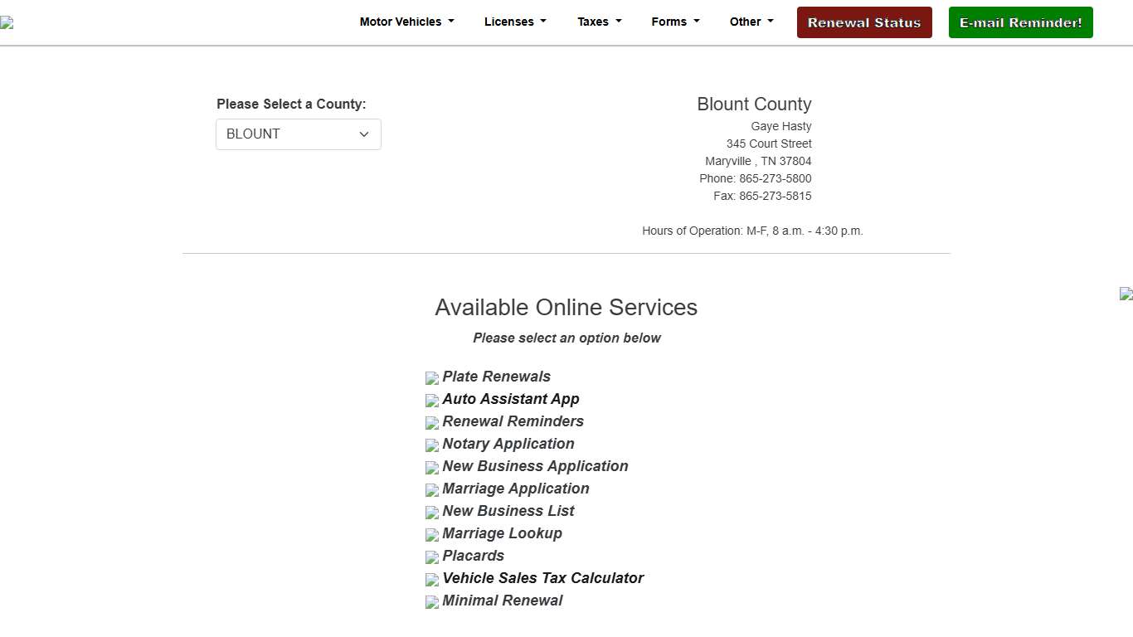The image size is (1133, 637).
Task: Open the Renewal Reminders link
Action: tap(513, 421)
